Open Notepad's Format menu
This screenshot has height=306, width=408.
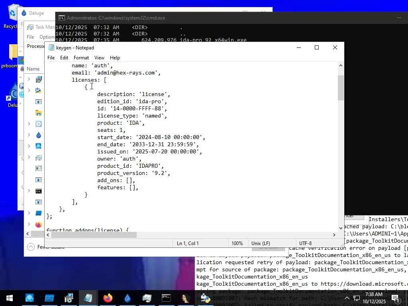pyautogui.click(x=81, y=58)
